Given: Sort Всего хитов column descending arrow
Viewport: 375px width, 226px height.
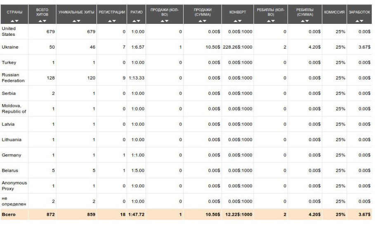Looking at the screenshot, I should tap(45, 21).
